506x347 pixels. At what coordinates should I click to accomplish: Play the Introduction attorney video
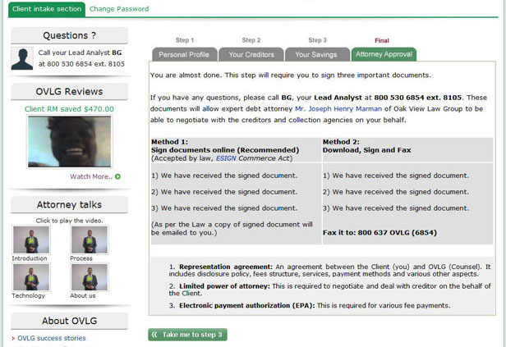31,240
